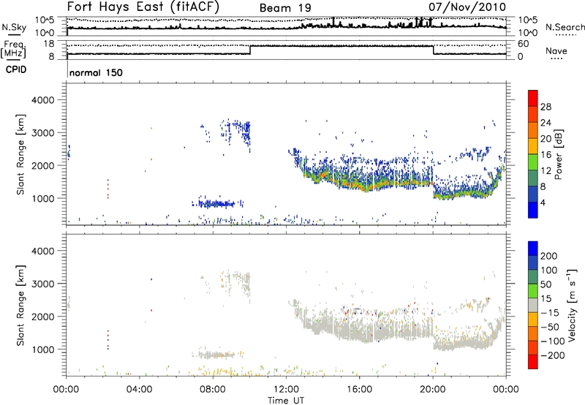Click the "16:00" time tick label

point(359,390)
